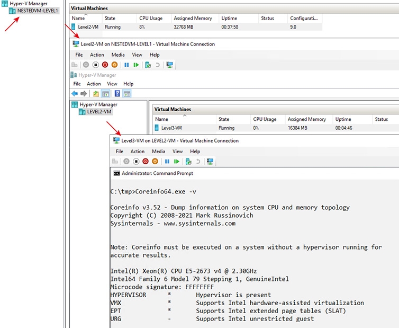Screen dimensions: 399x328
Task: Click the 32768 MB memory cell
Action: pos(184,27)
